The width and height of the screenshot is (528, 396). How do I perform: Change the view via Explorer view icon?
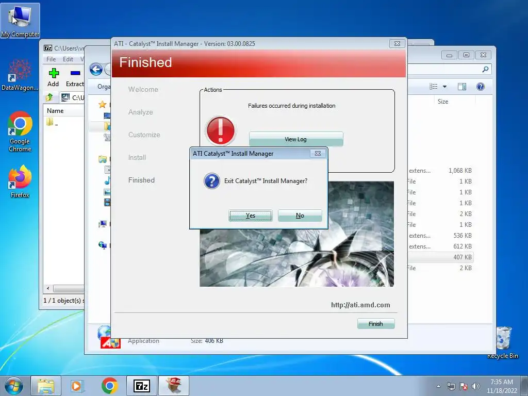click(x=433, y=87)
